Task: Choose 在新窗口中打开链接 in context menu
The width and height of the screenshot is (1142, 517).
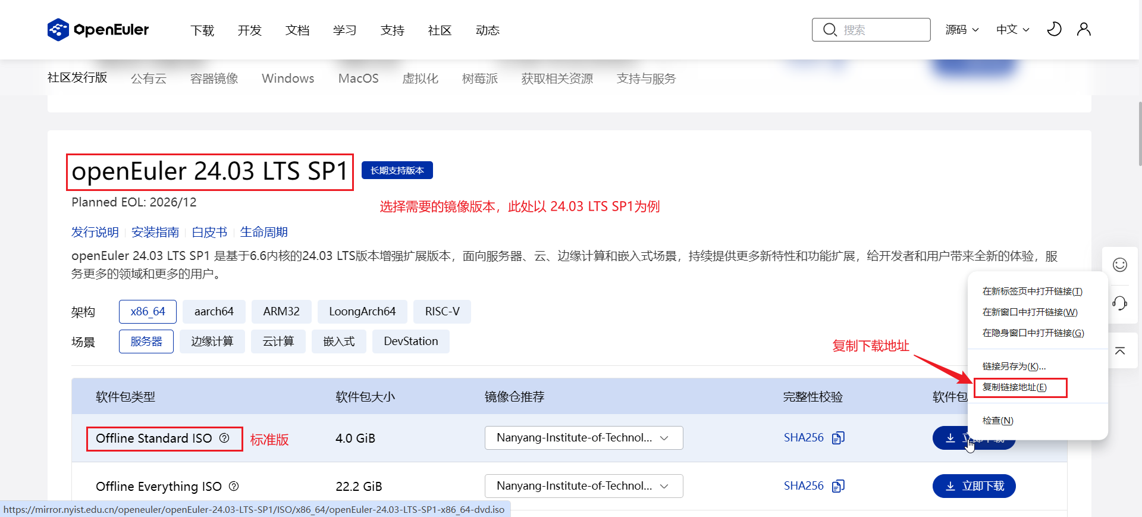Action: pyautogui.click(x=1037, y=312)
